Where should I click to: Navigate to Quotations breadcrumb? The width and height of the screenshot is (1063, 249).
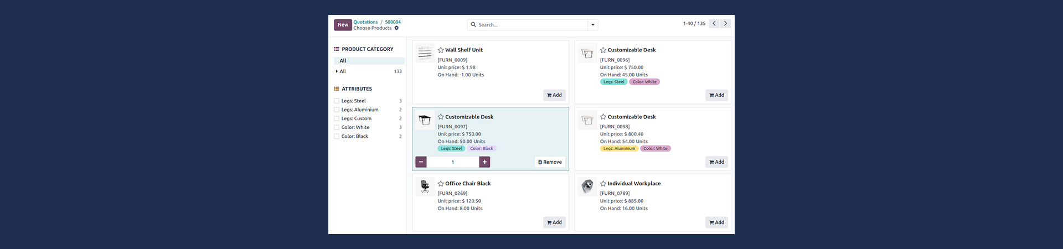365,22
